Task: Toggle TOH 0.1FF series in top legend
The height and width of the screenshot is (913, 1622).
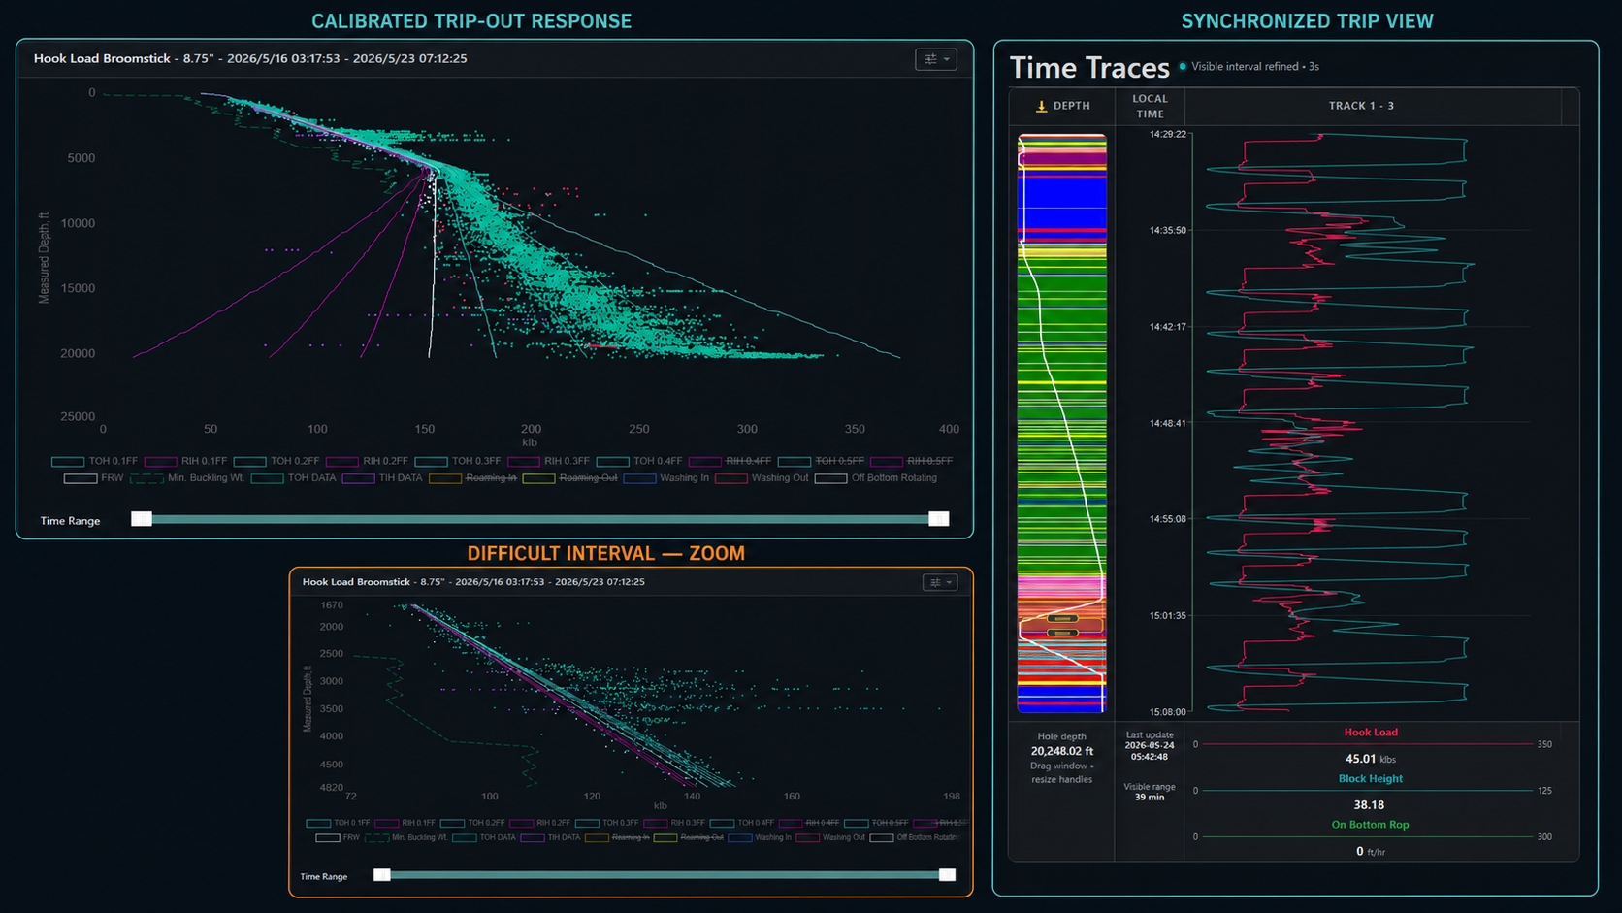Action: pyautogui.click(x=95, y=461)
